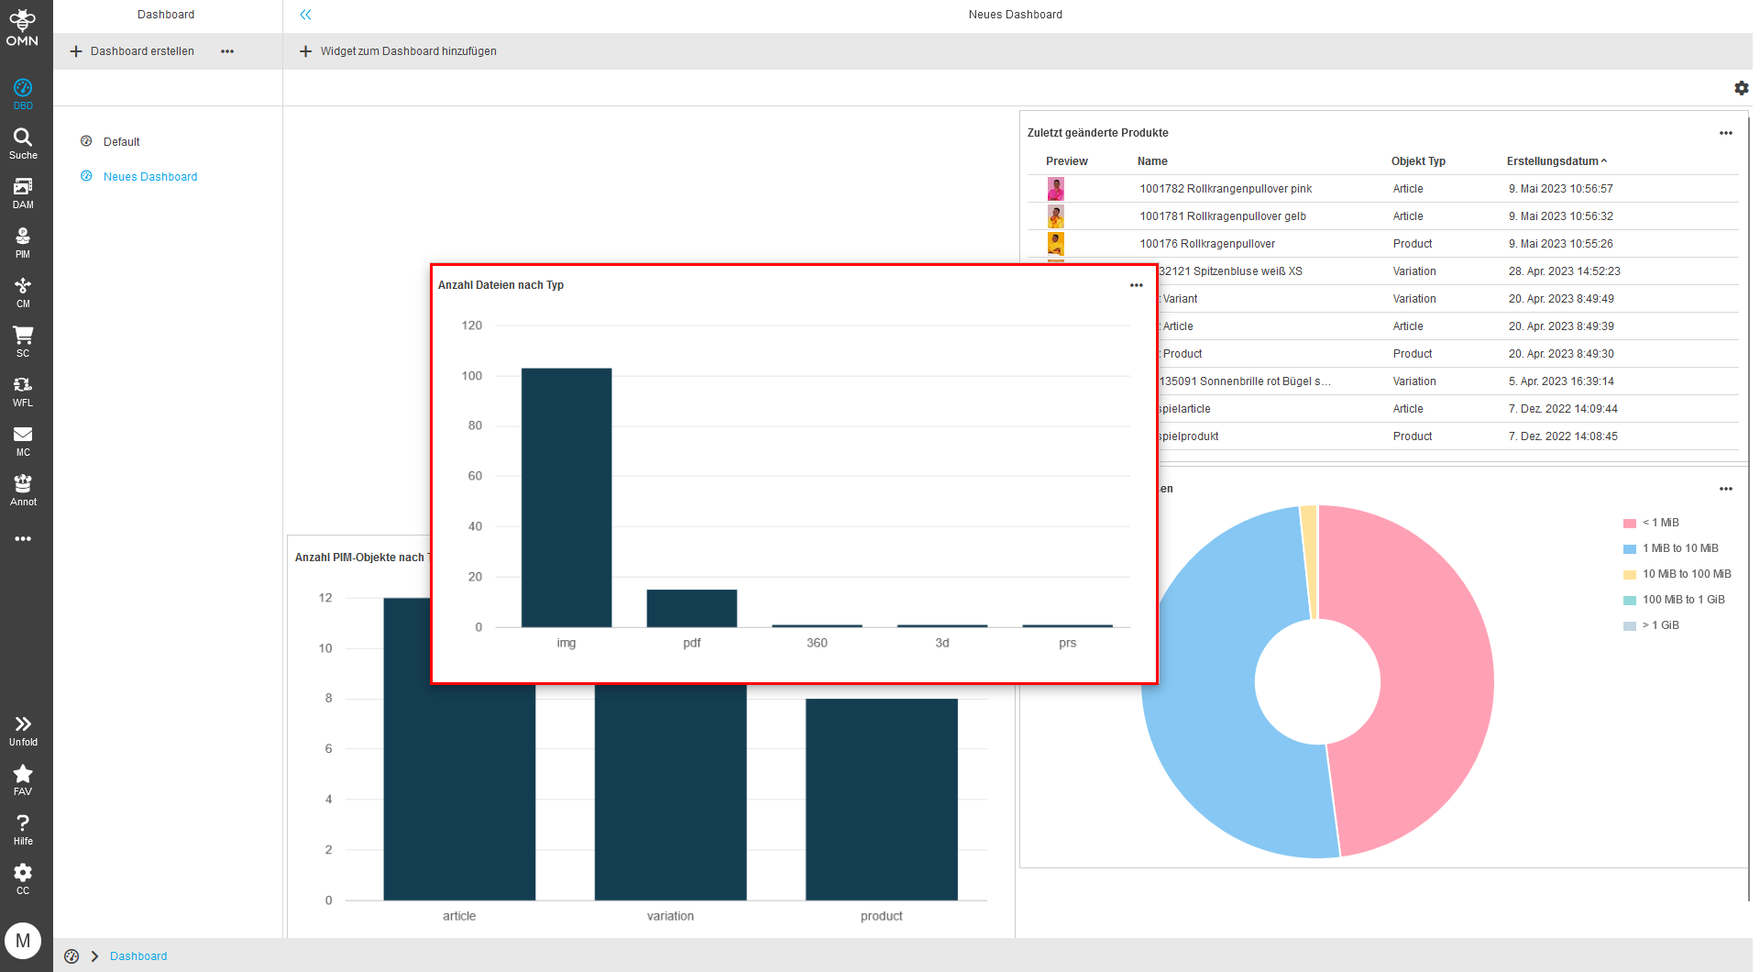Click 'Dashboard erstellen' button
This screenshot has width=1760, height=972.
click(133, 51)
